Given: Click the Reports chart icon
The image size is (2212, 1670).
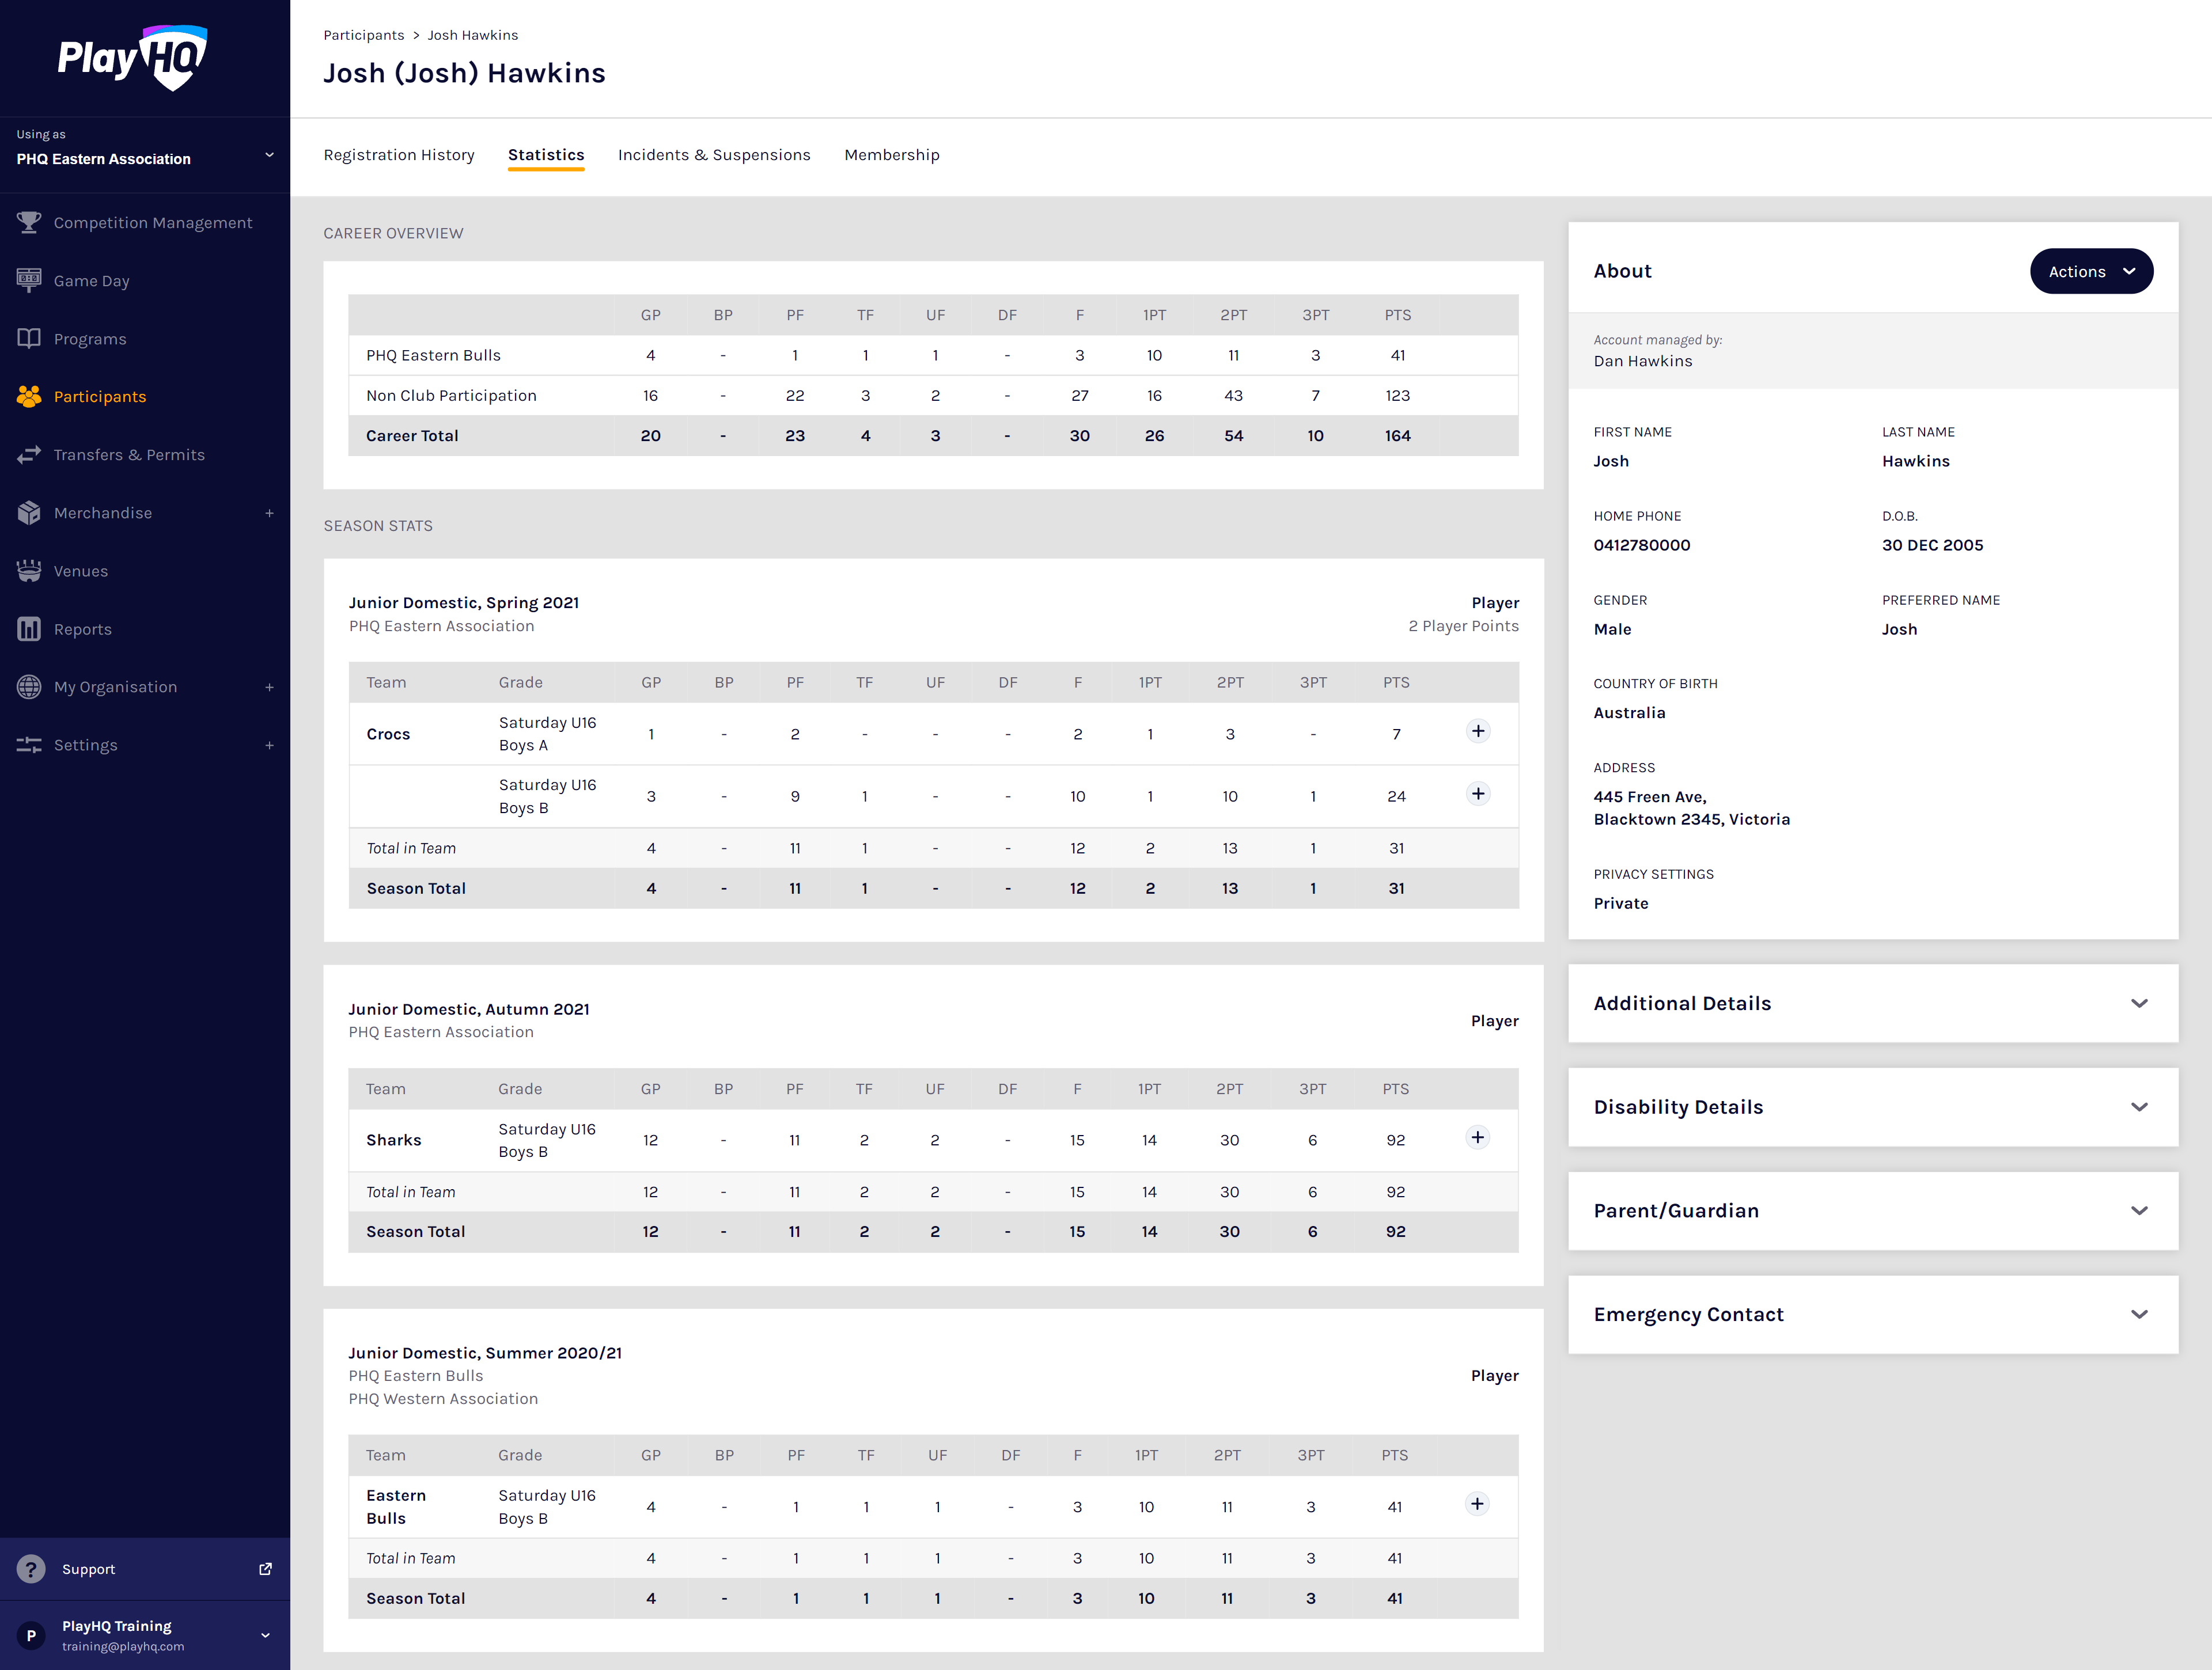Looking at the screenshot, I should [29, 629].
